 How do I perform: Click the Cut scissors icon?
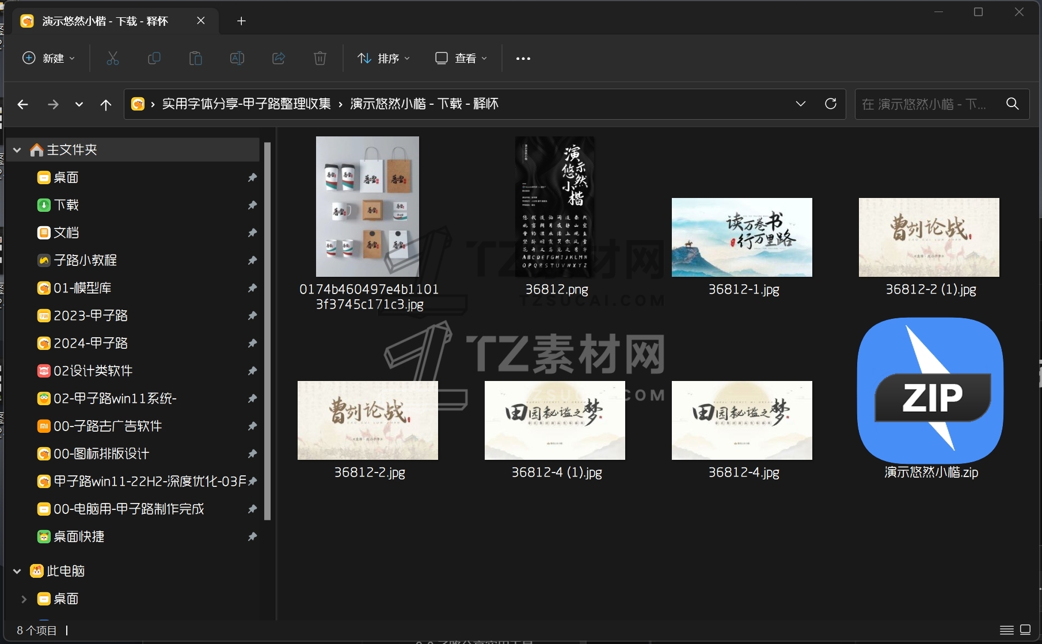pyautogui.click(x=113, y=58)
